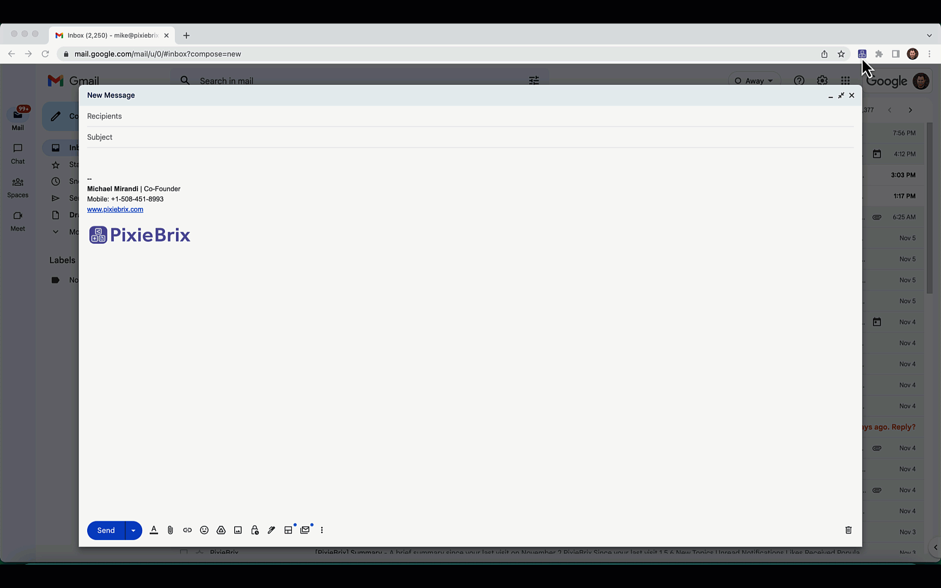Exit full screen of New Message window

pos(841,95)
